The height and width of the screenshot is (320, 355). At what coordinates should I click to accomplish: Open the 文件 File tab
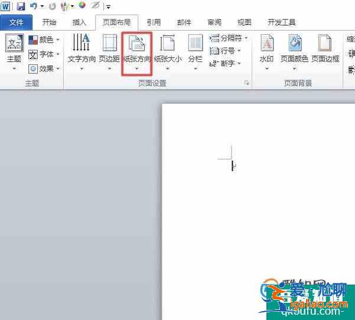point(16,22)
